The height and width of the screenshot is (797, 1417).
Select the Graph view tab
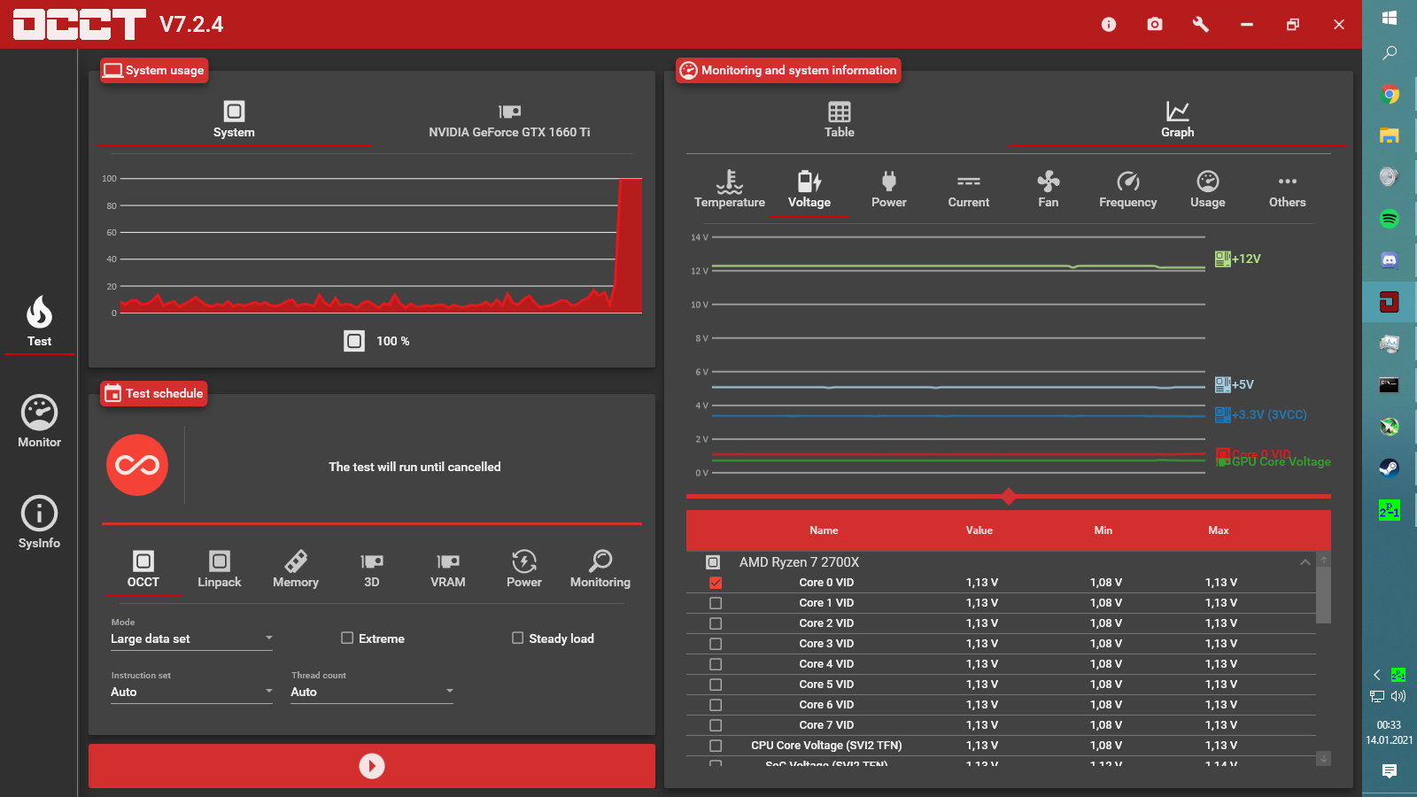(x=1178, y=120)
